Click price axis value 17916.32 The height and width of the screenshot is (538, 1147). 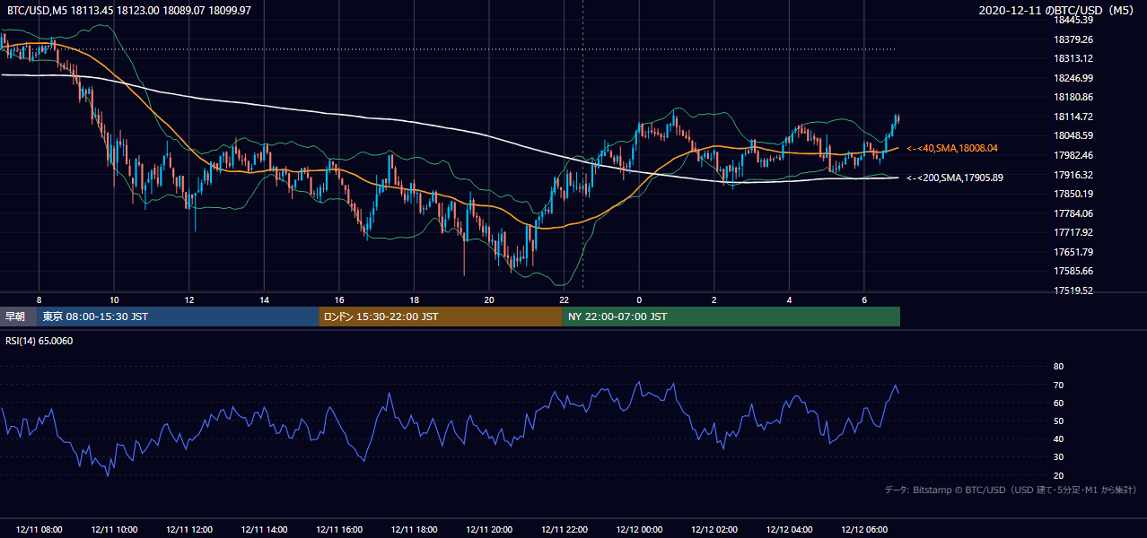[x=1073, y=175]
